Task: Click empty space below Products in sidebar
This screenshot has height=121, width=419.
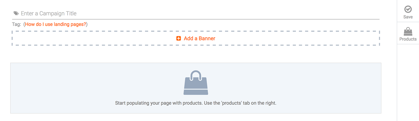Action: (408, 82)
